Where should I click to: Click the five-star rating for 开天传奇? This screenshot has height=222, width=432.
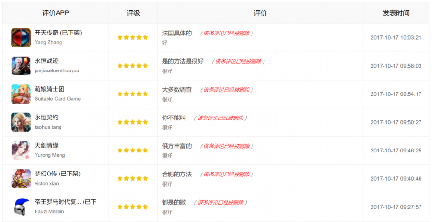click(132, 38)
